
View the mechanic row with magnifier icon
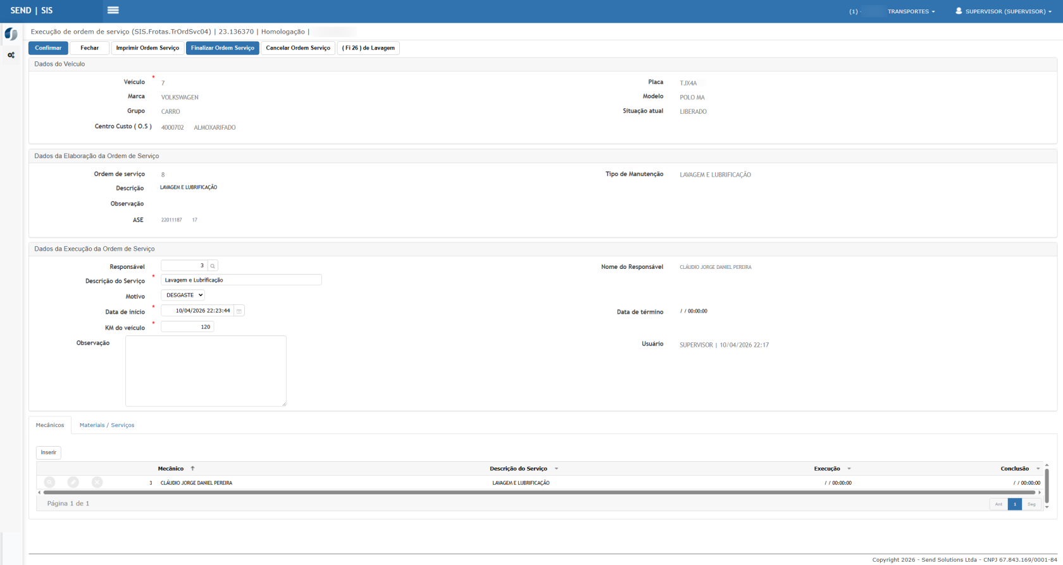point(49,482)
